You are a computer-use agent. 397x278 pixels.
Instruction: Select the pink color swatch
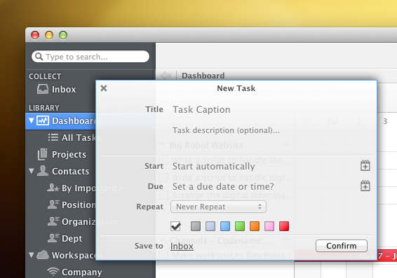(x=269, y=226)
